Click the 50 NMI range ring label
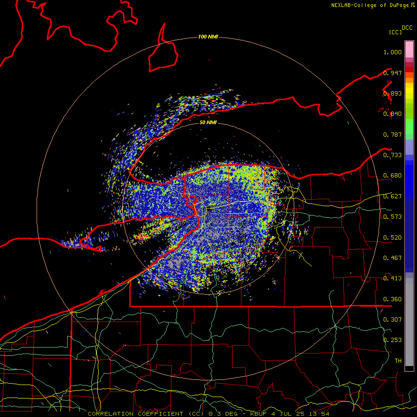Viewport: 417px width, 417px height. tap(208, 122)
